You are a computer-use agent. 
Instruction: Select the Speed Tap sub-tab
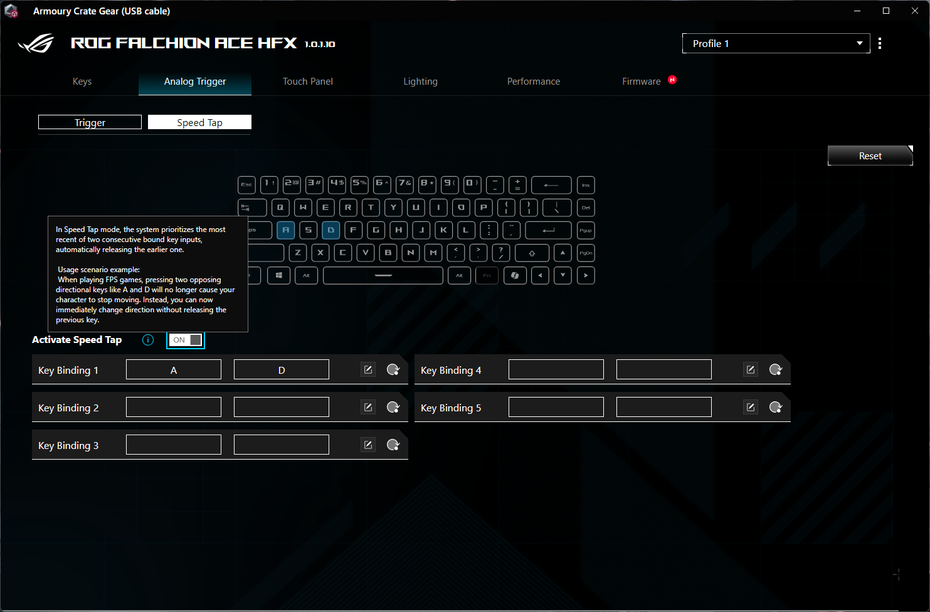(x=199, y=122)
